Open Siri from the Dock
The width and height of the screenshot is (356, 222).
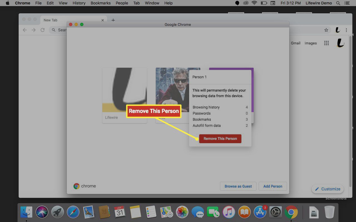(42, 212)
